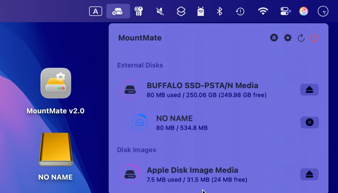Refresh the disk list
This screenshot has height=193, width=338.
(x=301, y=38)
